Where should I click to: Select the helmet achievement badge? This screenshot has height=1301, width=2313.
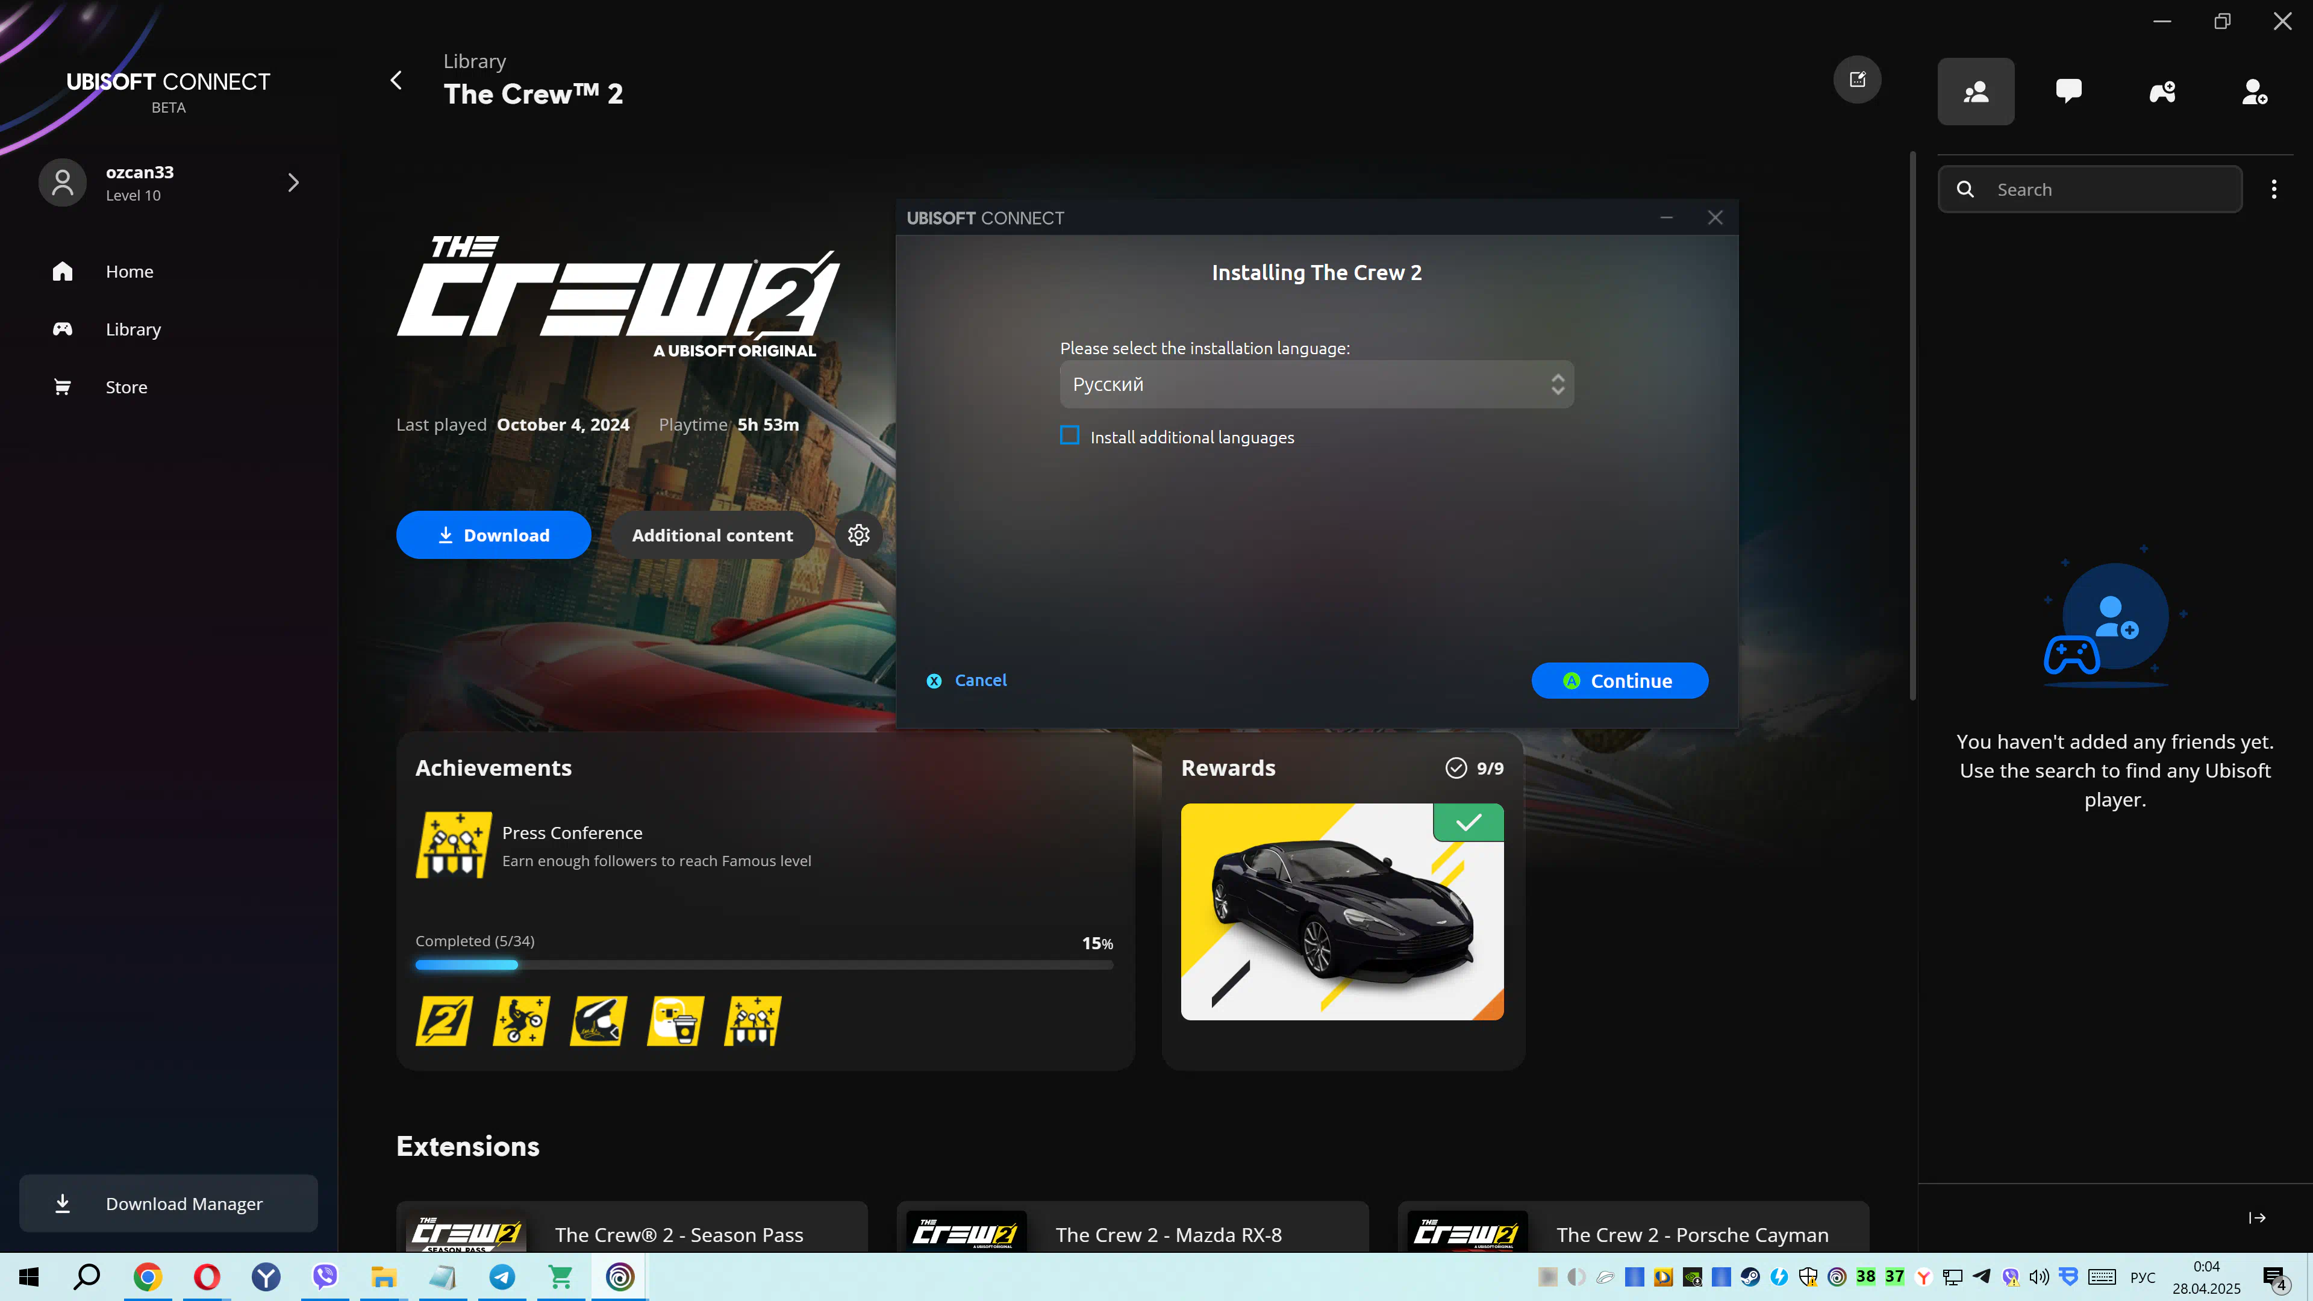[598, 1021]
